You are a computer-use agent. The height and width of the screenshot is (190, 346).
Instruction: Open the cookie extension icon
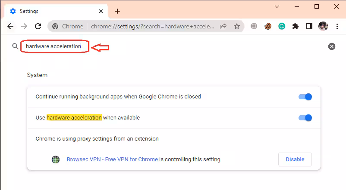(x=267, y=26)
